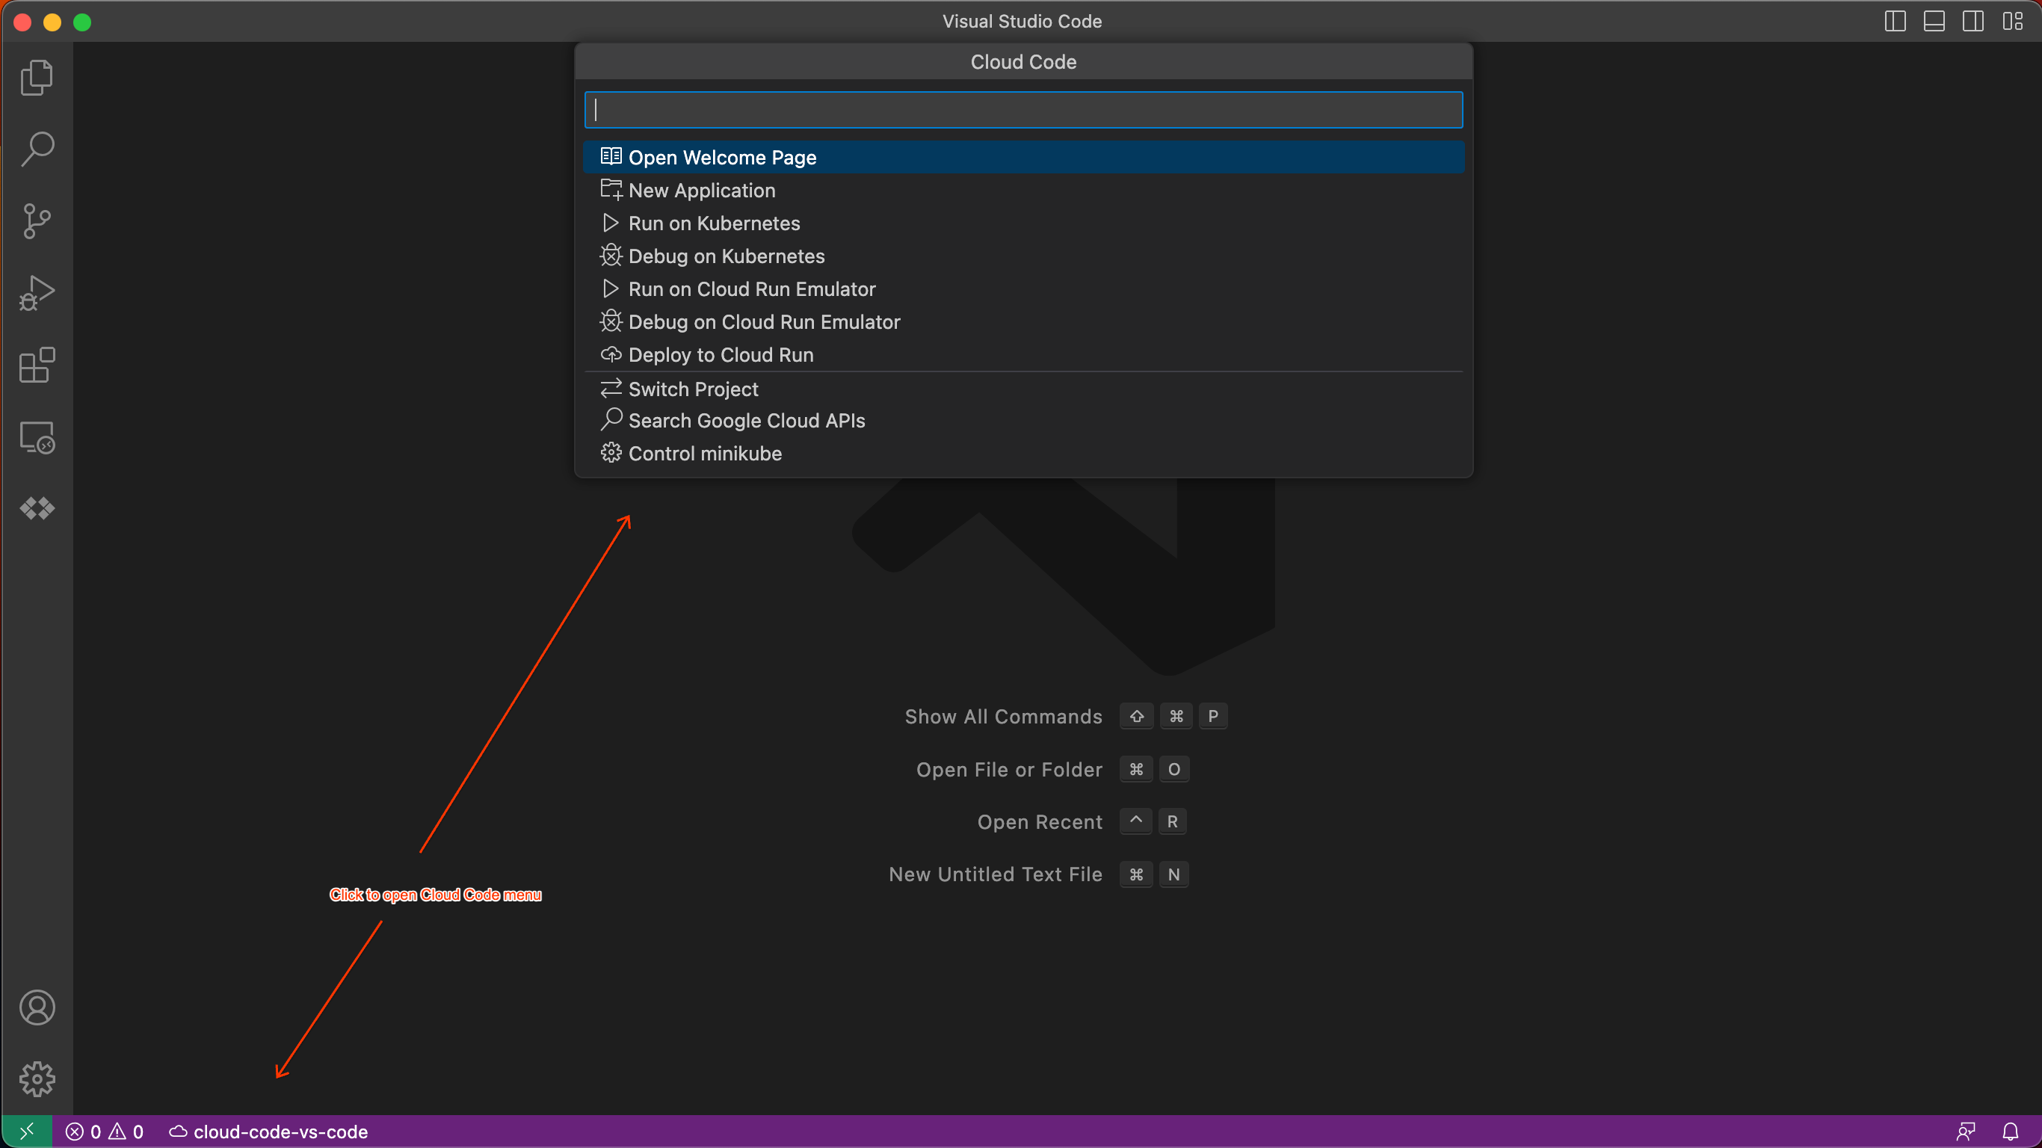Click cloud-code-vs-code in status bar
This screenshot has height=1148, width=2042.
pyautogui.click(x=270, y=1132)
